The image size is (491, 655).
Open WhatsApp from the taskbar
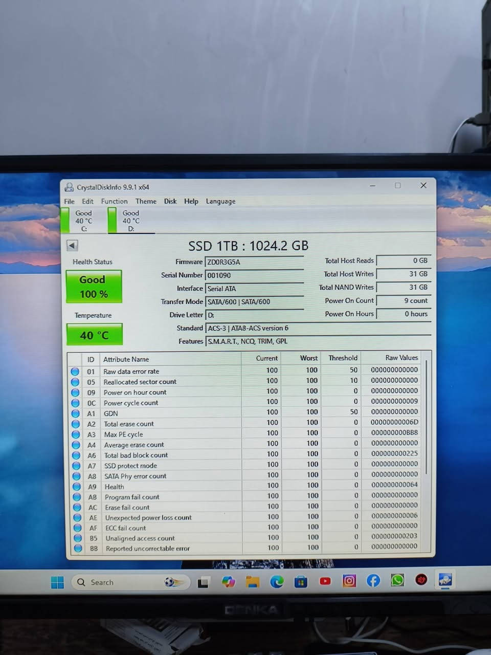click(397, 580)
